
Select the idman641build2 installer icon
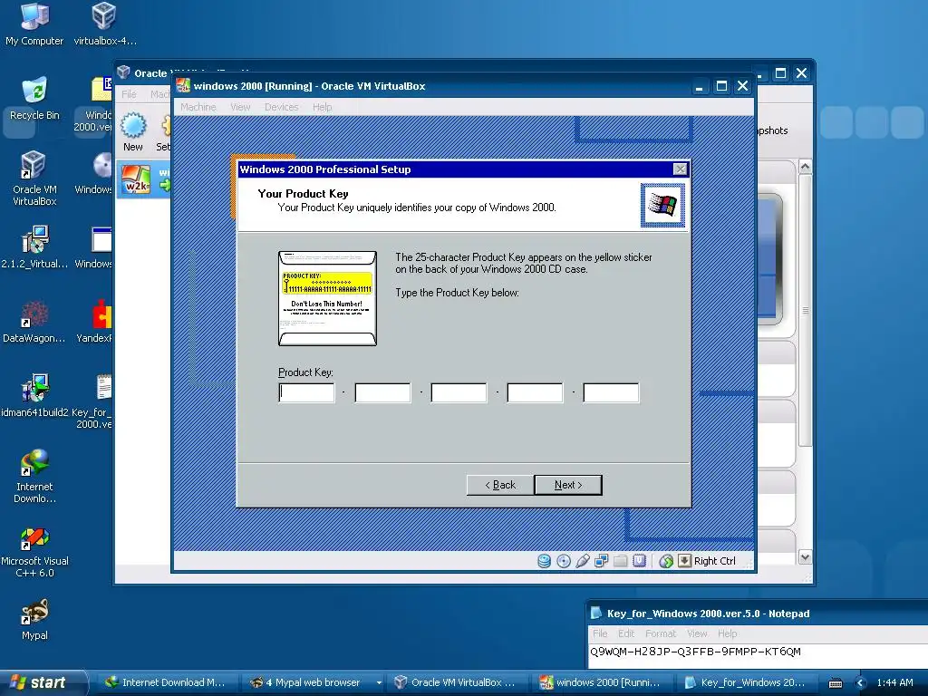click(34, 395)
